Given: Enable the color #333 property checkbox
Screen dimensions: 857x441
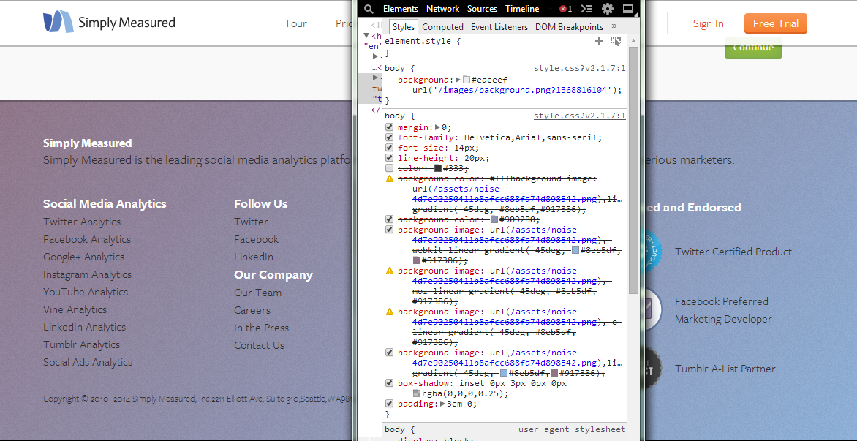Looking at the screenshot, I should pyautogui.click(x=389, y=168).
